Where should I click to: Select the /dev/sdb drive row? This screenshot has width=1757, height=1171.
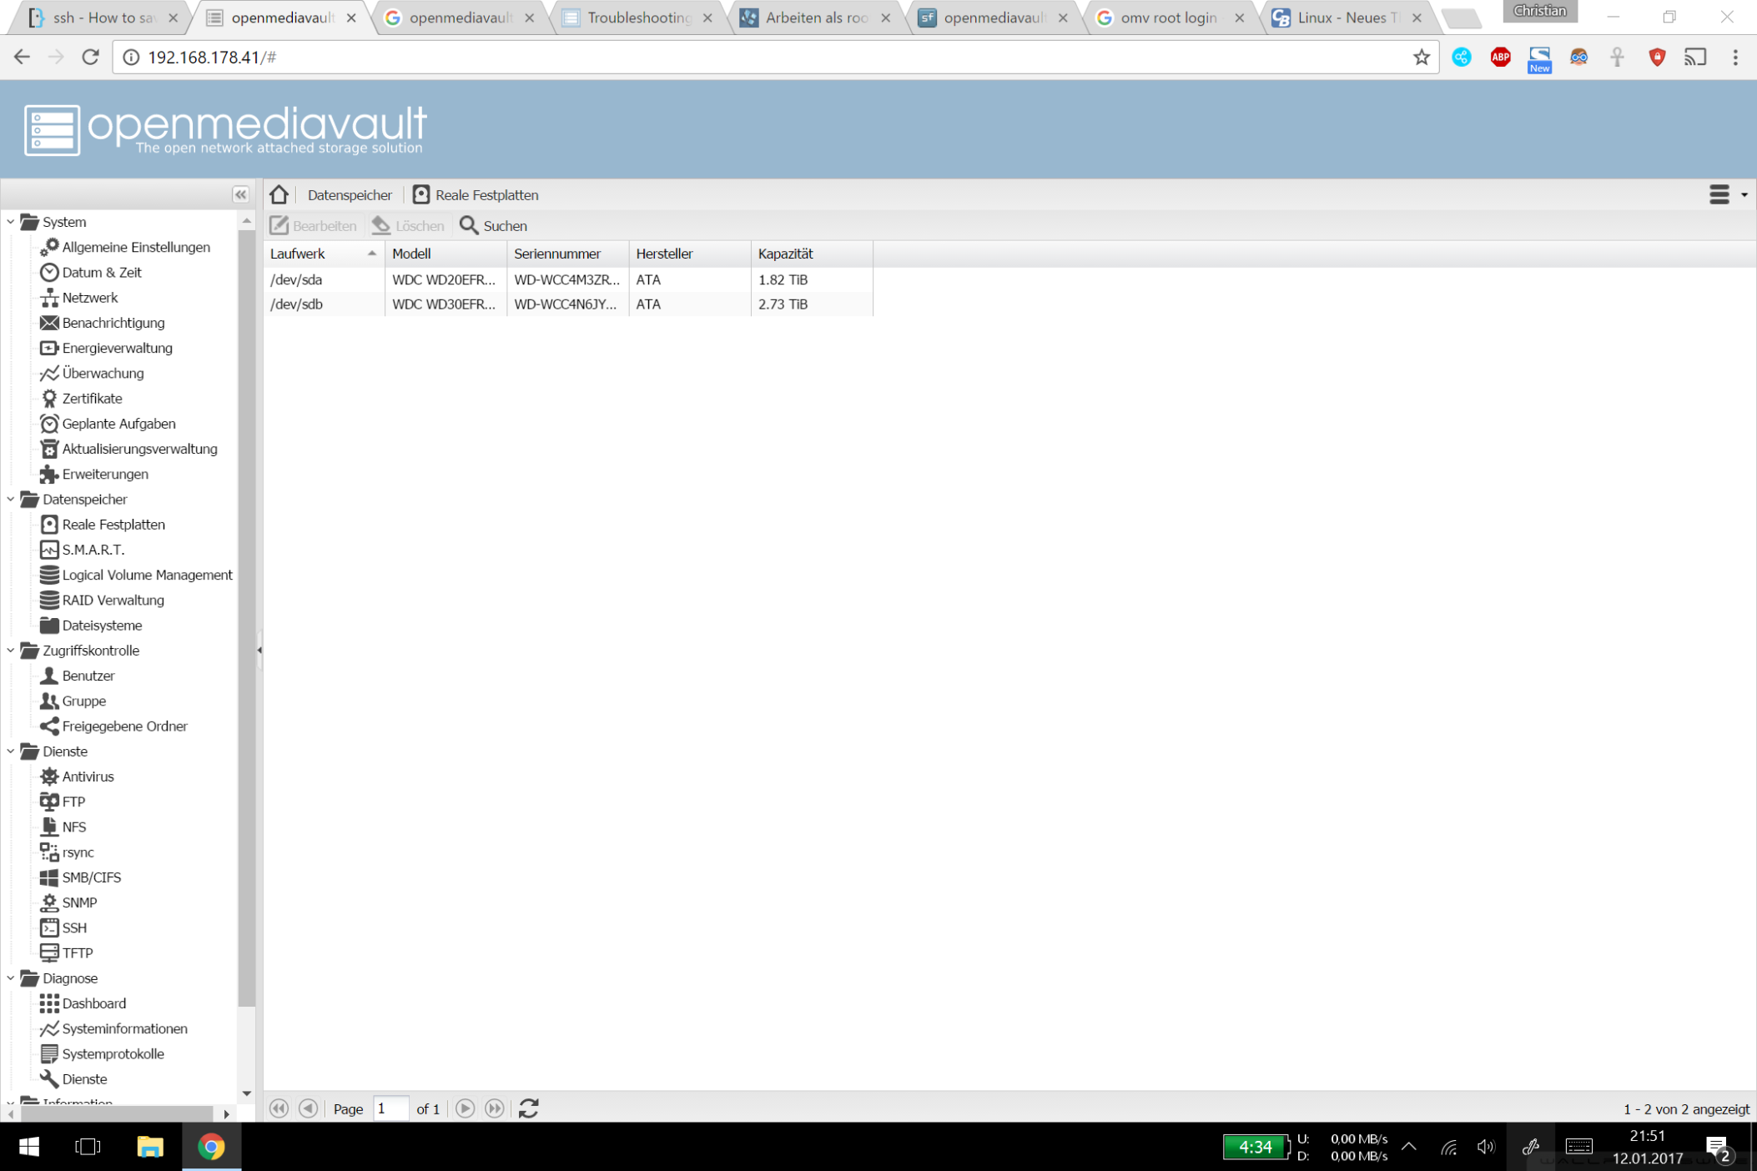(x=567, y=304)
